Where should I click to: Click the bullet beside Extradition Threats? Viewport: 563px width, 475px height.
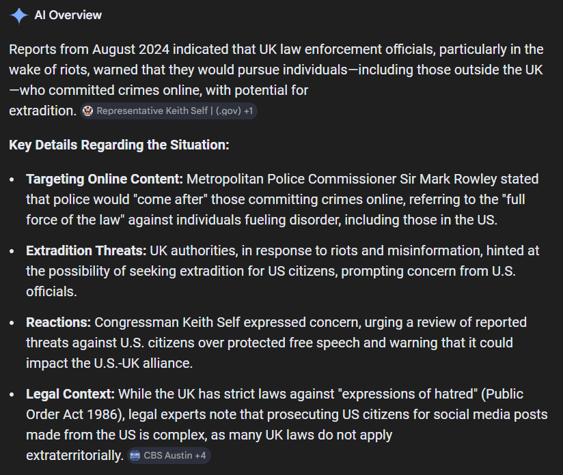[x=12, y=251]
